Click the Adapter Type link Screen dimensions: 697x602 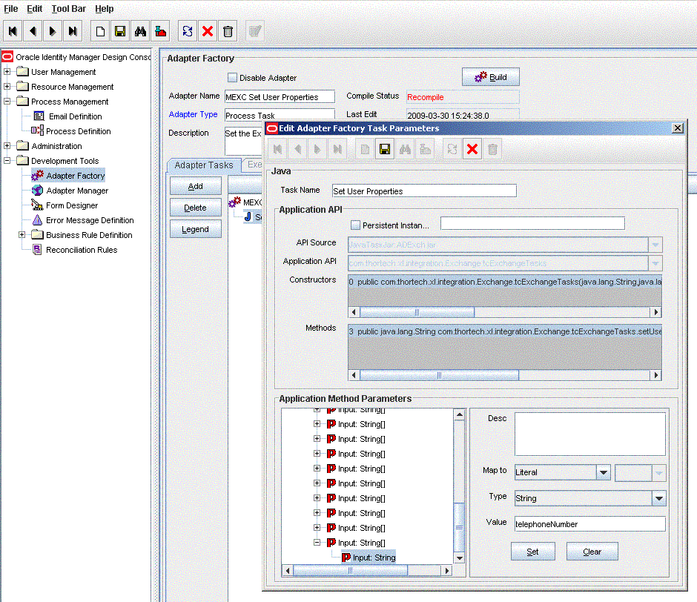tap(193, 114)
